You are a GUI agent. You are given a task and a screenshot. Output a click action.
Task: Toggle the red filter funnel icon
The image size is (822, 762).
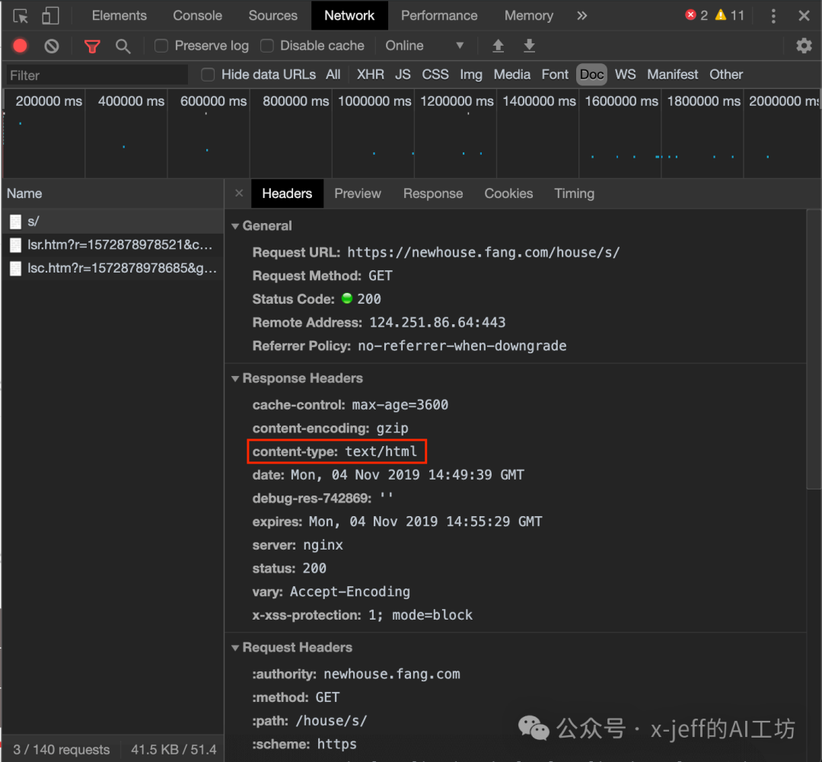pyautogui.click(x=92, y=46)
